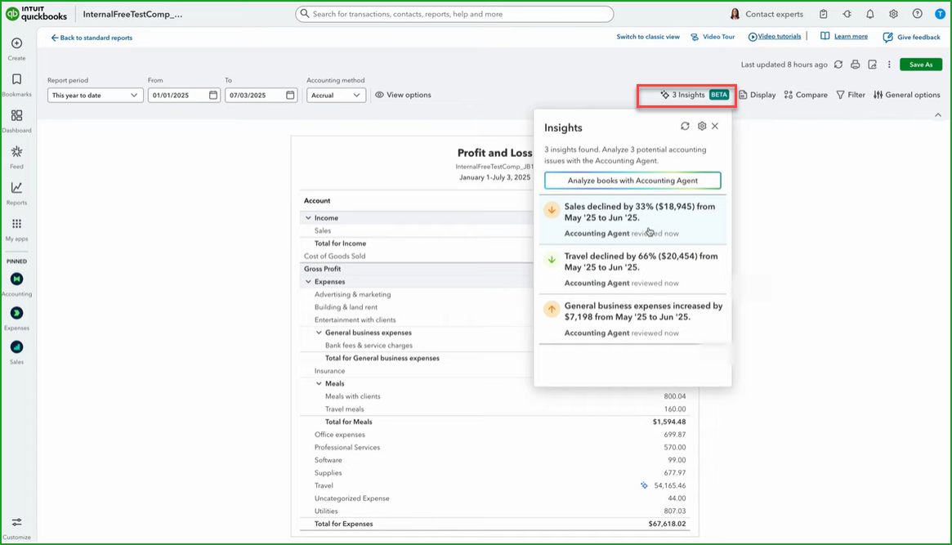Screen dimensions: 952x545
Task: Select the Uncategorized Expense row
Action: click(x=495, y=498)
